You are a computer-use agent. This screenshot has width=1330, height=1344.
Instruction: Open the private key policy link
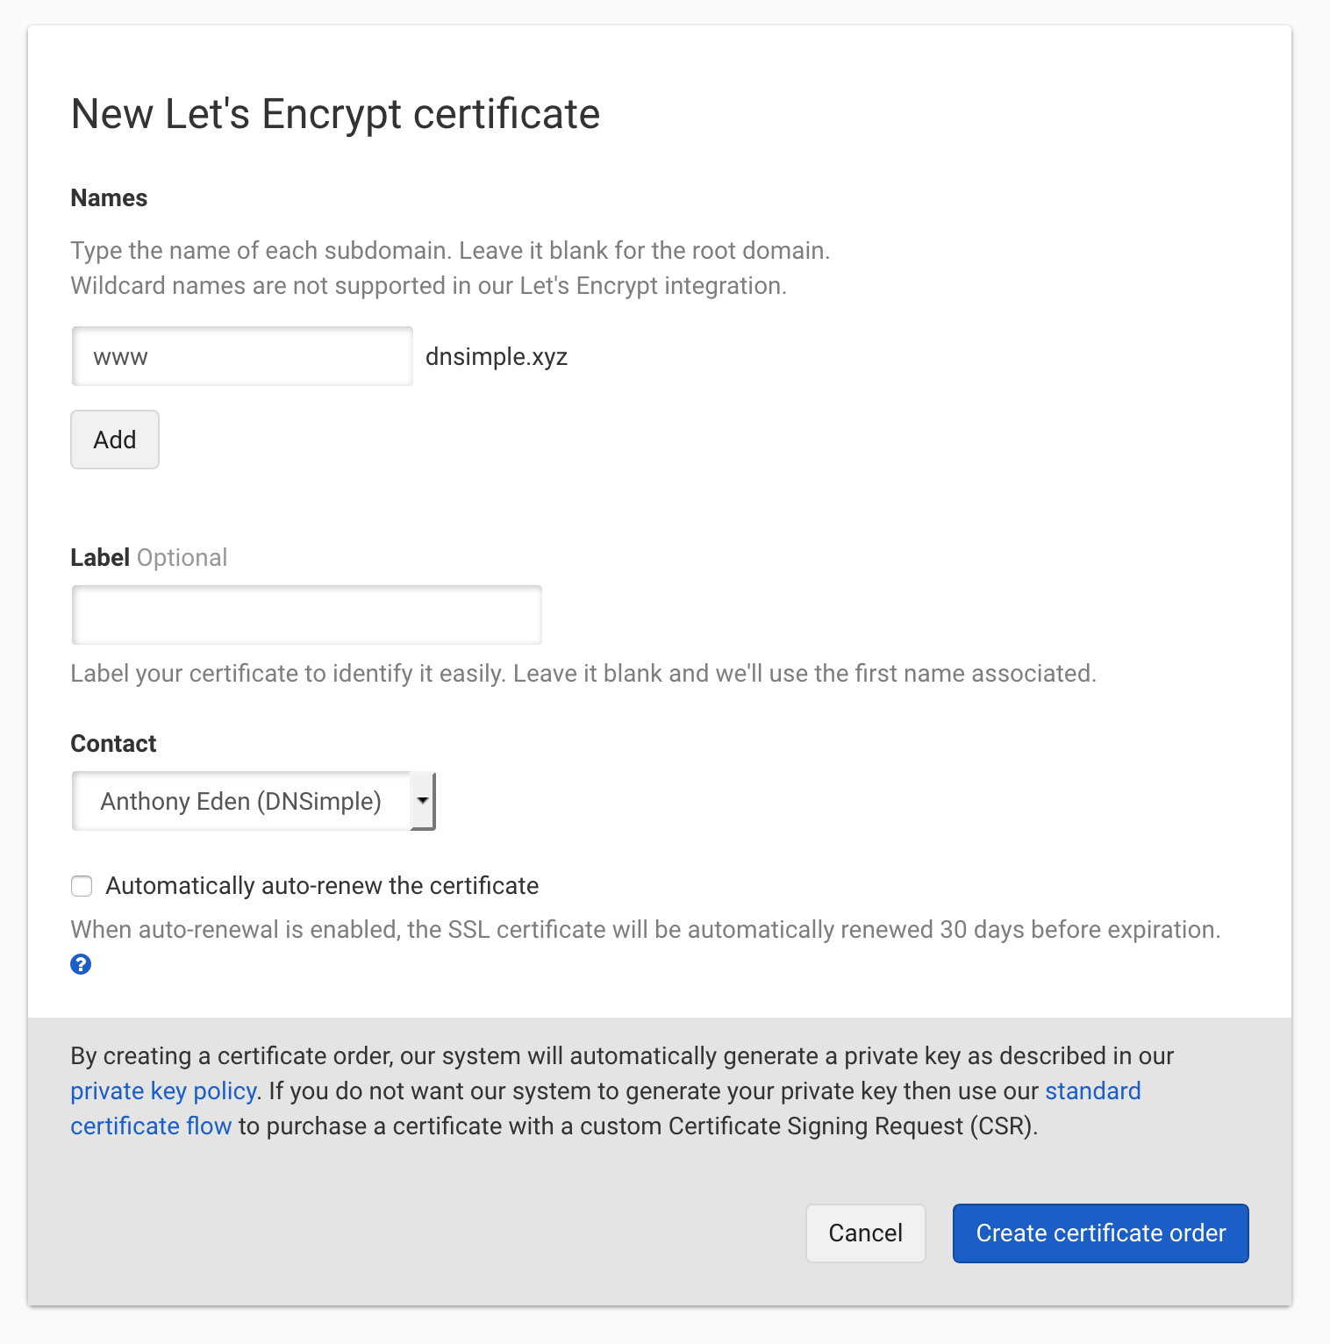point(163,1090)
